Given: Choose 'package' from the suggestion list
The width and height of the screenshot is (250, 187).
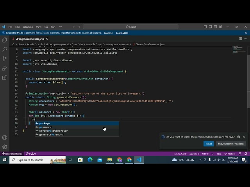Looking at the screenshot, I should (77, 123).
